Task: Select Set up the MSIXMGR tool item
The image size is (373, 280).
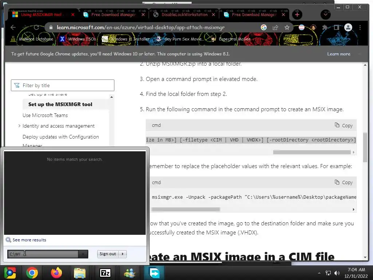Action: [x=60, y=104]
